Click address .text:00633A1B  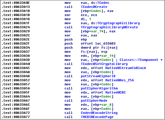(x=16, y=15)
